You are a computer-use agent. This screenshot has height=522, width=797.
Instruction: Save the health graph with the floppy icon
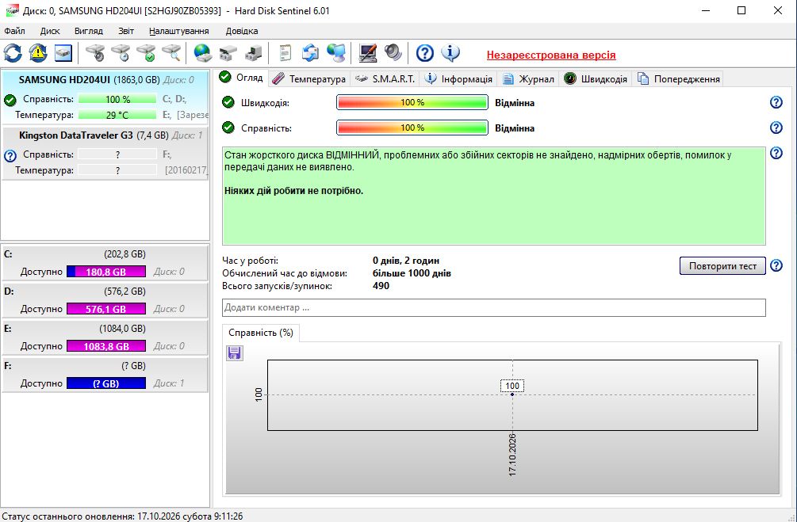pyautogui.click(x=234, y=353)
